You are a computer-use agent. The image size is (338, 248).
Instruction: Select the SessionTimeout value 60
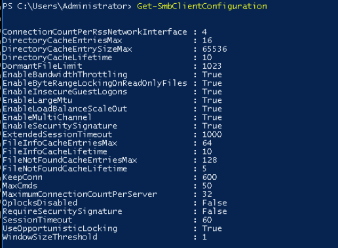(x=207, y=220)
